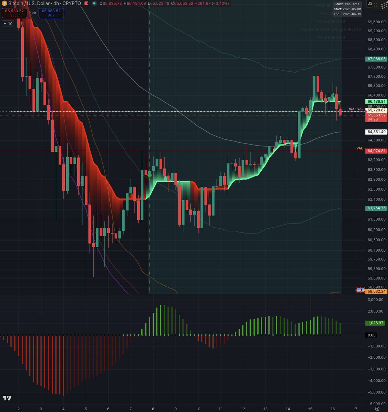The image size is (388, 412).
Task: Click the 65,720.87 price label
Action: (376, 110)
